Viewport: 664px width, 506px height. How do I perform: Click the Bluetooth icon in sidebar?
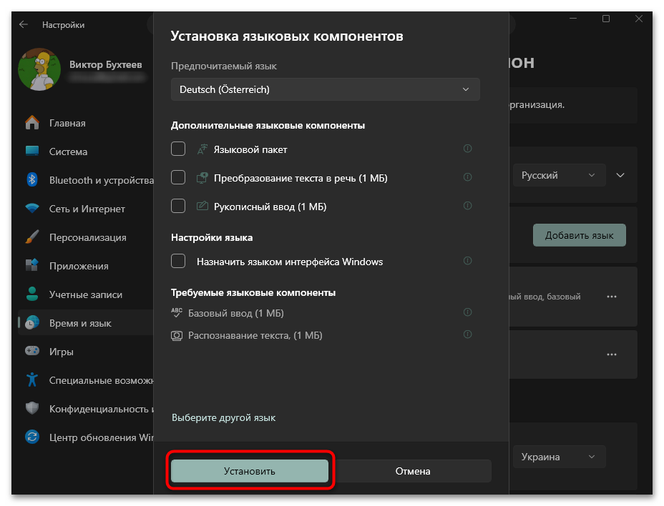click(32, 180)
